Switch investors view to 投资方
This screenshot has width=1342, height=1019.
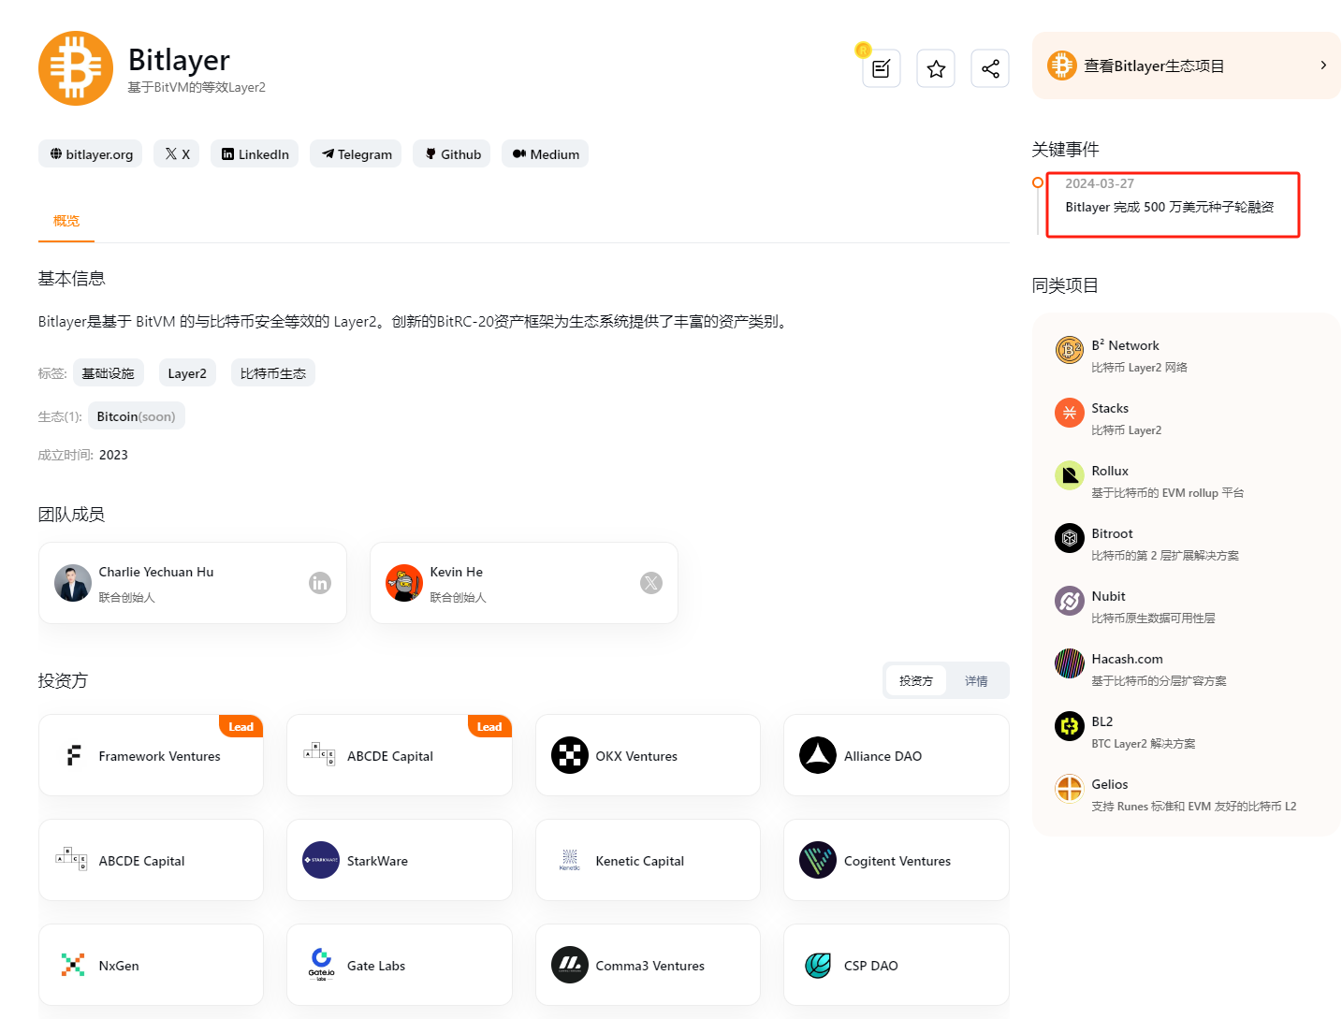pos(916,680)
